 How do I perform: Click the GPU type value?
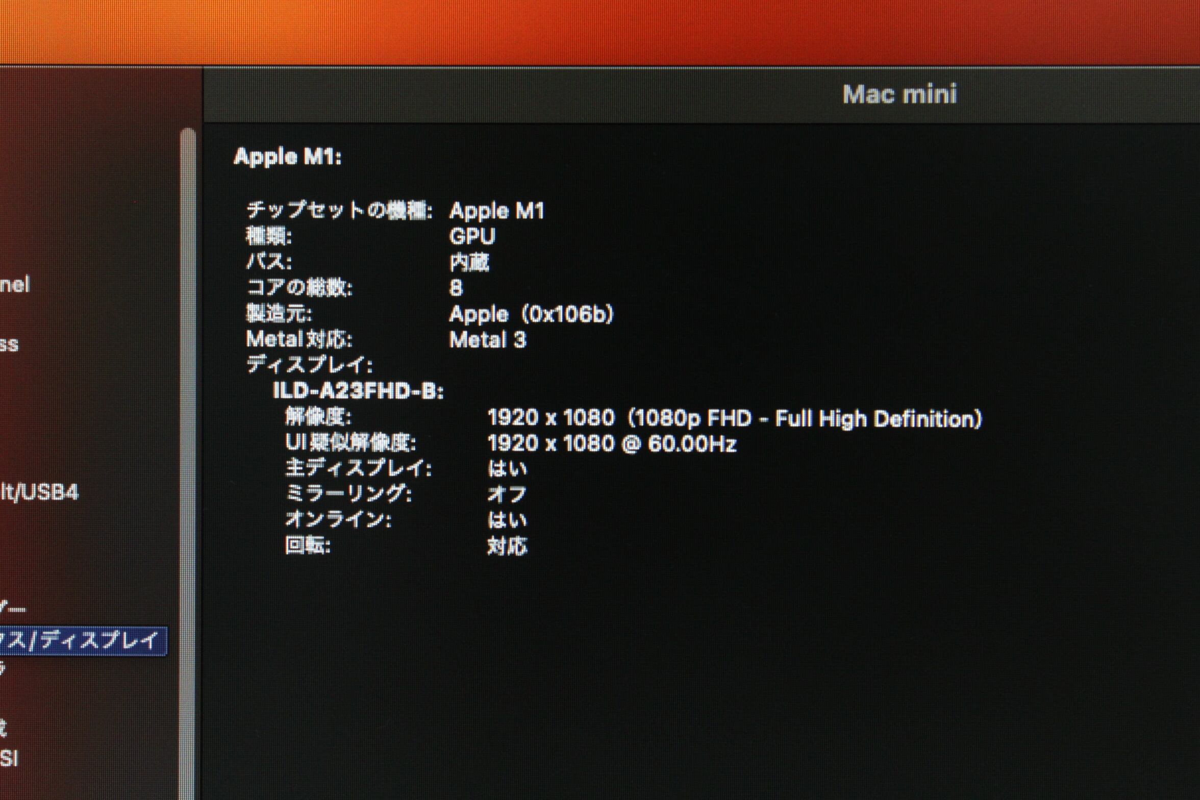[x=472, y=236]
